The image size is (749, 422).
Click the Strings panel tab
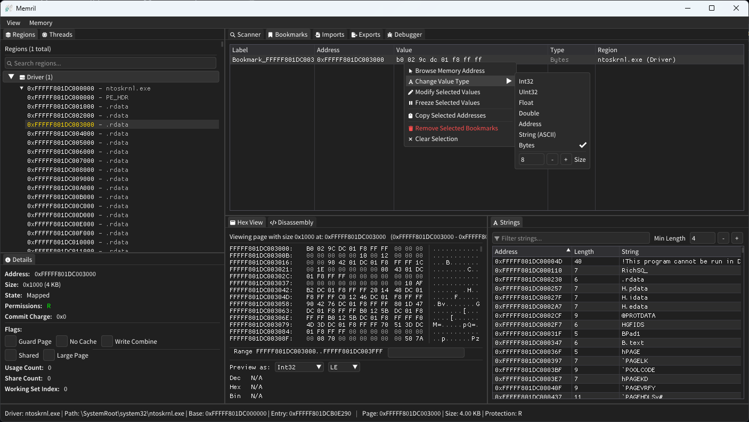click(x=506, y=222)
